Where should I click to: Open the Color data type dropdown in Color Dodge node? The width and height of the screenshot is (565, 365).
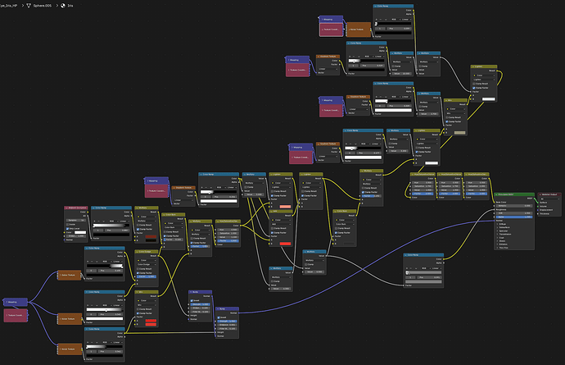(x=147, y=260)
